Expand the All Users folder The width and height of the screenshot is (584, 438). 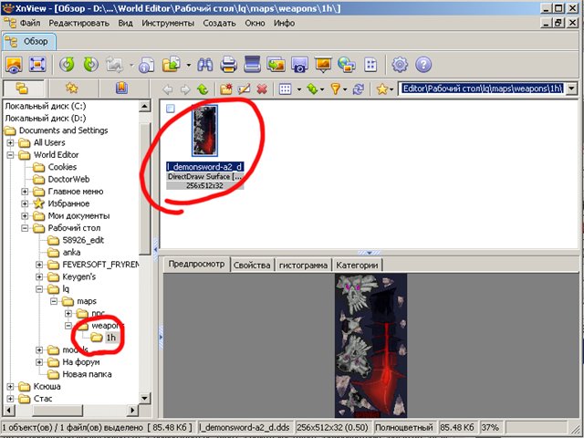[x=10, y=142]
